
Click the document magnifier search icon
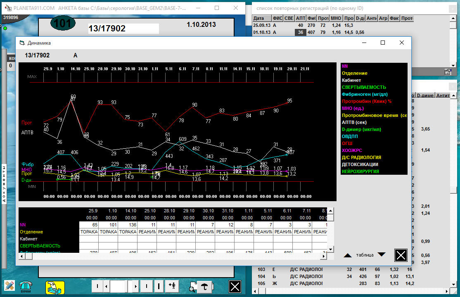click(x=193, y=286)
